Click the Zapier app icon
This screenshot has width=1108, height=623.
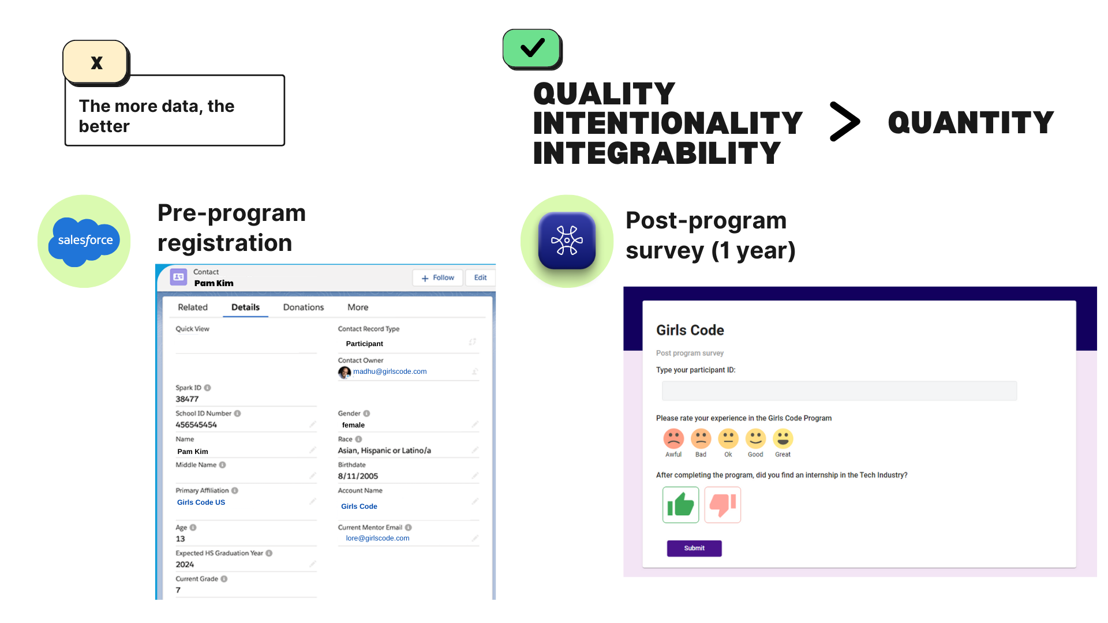pyautogui.click(x=566, y=241)
